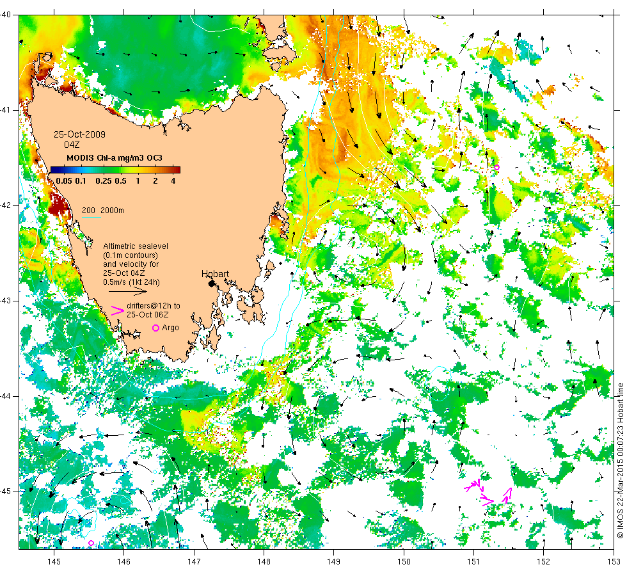Click the magenta Argo circle in legend
Screen dimensions: 627x576
tap(156, 328)
